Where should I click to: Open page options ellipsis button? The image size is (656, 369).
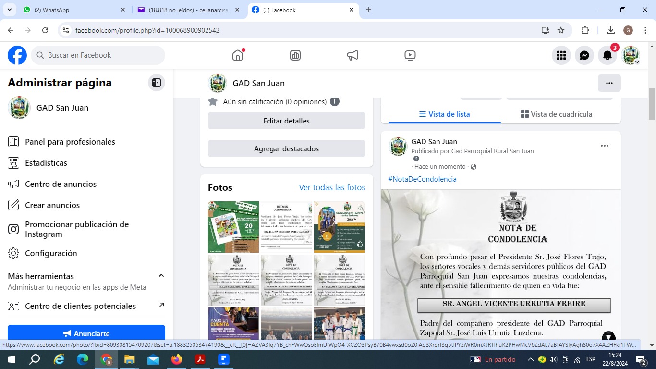click(x=609, y=83)
